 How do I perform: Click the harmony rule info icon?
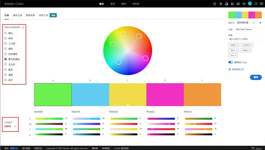coord(23,28)
